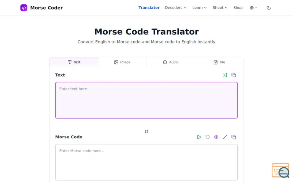
Task: Swap direction with up-down arrows icon
Action: 146,131
